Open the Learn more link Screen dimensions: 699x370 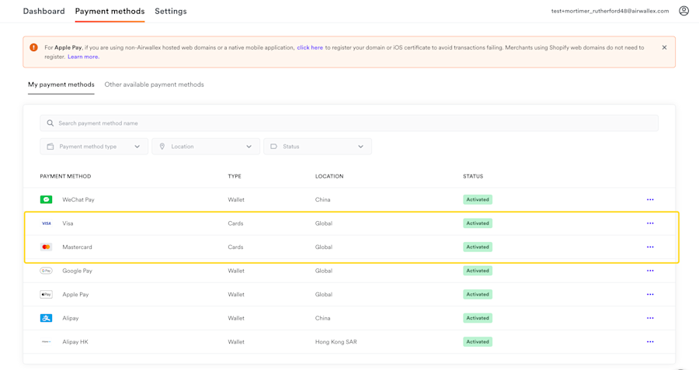point(82,57)
